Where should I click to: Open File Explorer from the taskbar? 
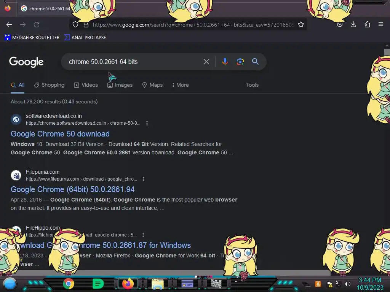pos(157,284)
